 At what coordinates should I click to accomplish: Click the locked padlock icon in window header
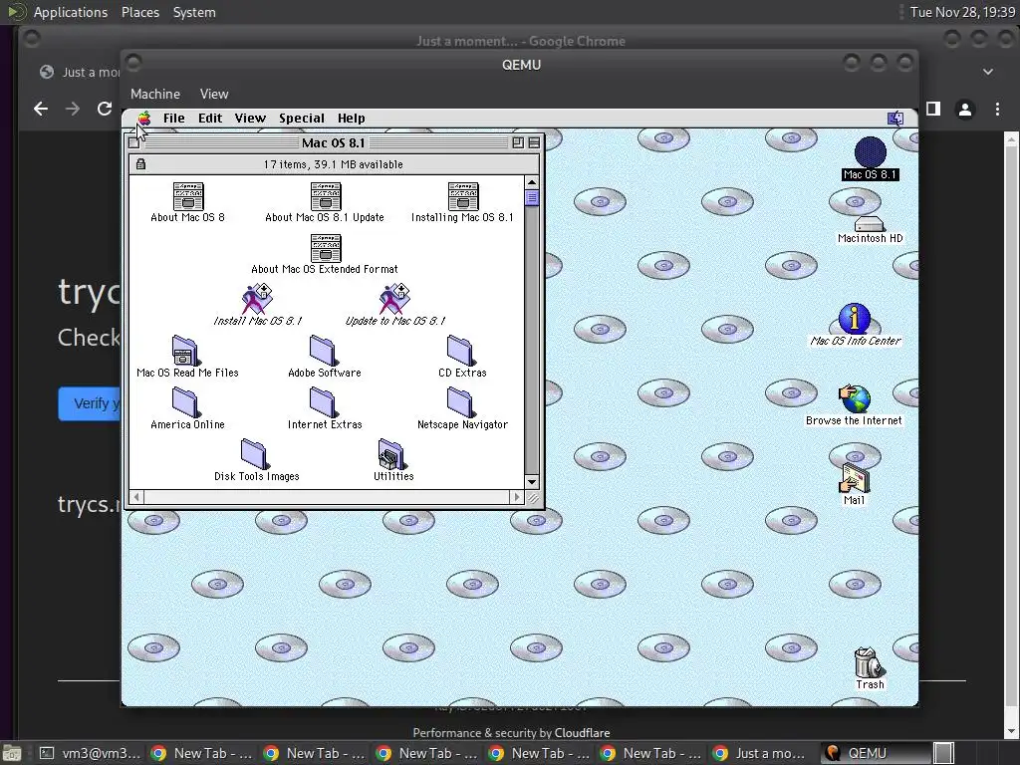[140, 164]
